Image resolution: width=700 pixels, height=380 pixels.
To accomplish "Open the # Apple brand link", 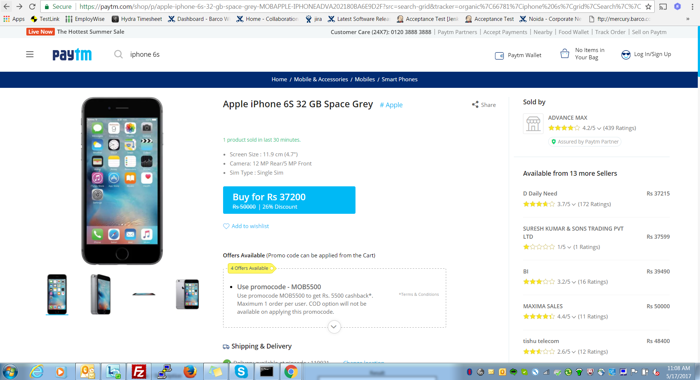I will [x=391, y=105].
